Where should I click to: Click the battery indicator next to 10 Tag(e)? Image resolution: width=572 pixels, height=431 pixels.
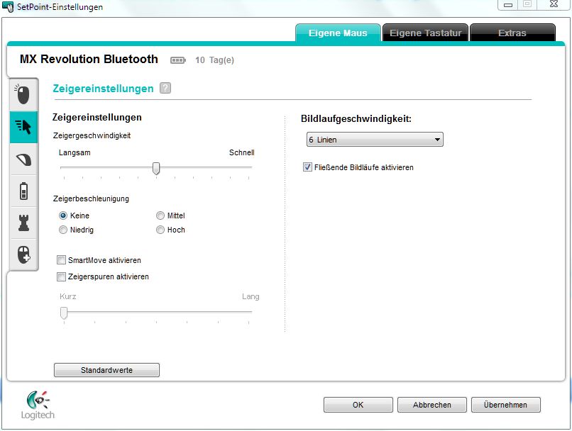tap(178, 60)
